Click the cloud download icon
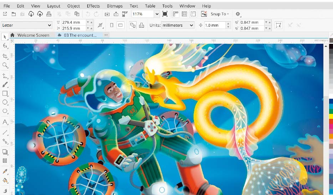The width and height of the screenshot is (333, 195). (x=31, y=14)
